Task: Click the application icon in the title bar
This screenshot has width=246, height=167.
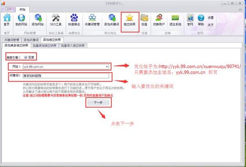Action: coord(3,3)
